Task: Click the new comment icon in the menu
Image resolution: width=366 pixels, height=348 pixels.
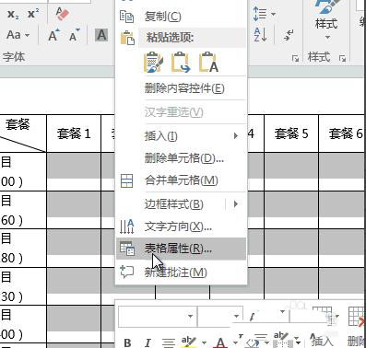Action: point(126,272)
